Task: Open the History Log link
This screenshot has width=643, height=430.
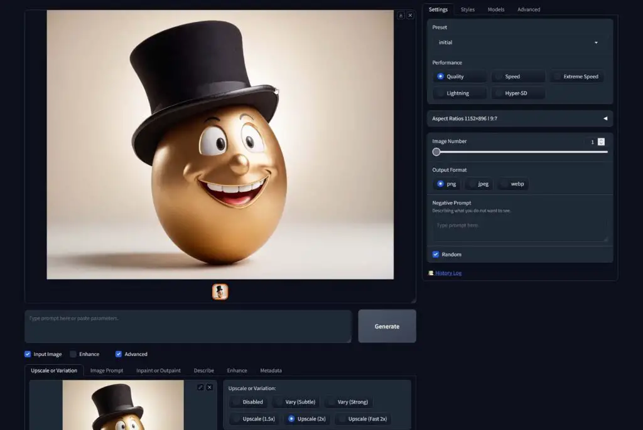Action: coord(448,273)
